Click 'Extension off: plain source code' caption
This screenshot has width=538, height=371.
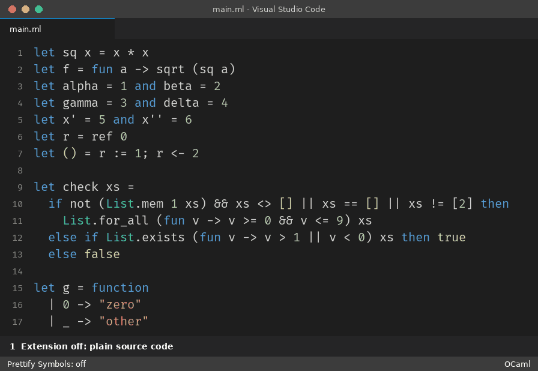coord(97,346)
